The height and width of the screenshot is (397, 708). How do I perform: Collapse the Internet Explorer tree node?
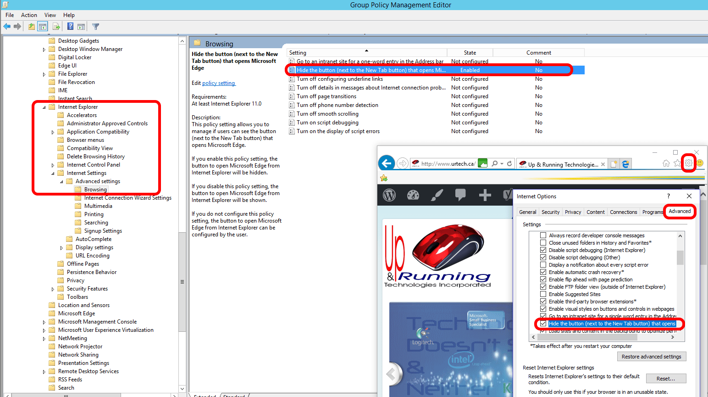point(44,106)
